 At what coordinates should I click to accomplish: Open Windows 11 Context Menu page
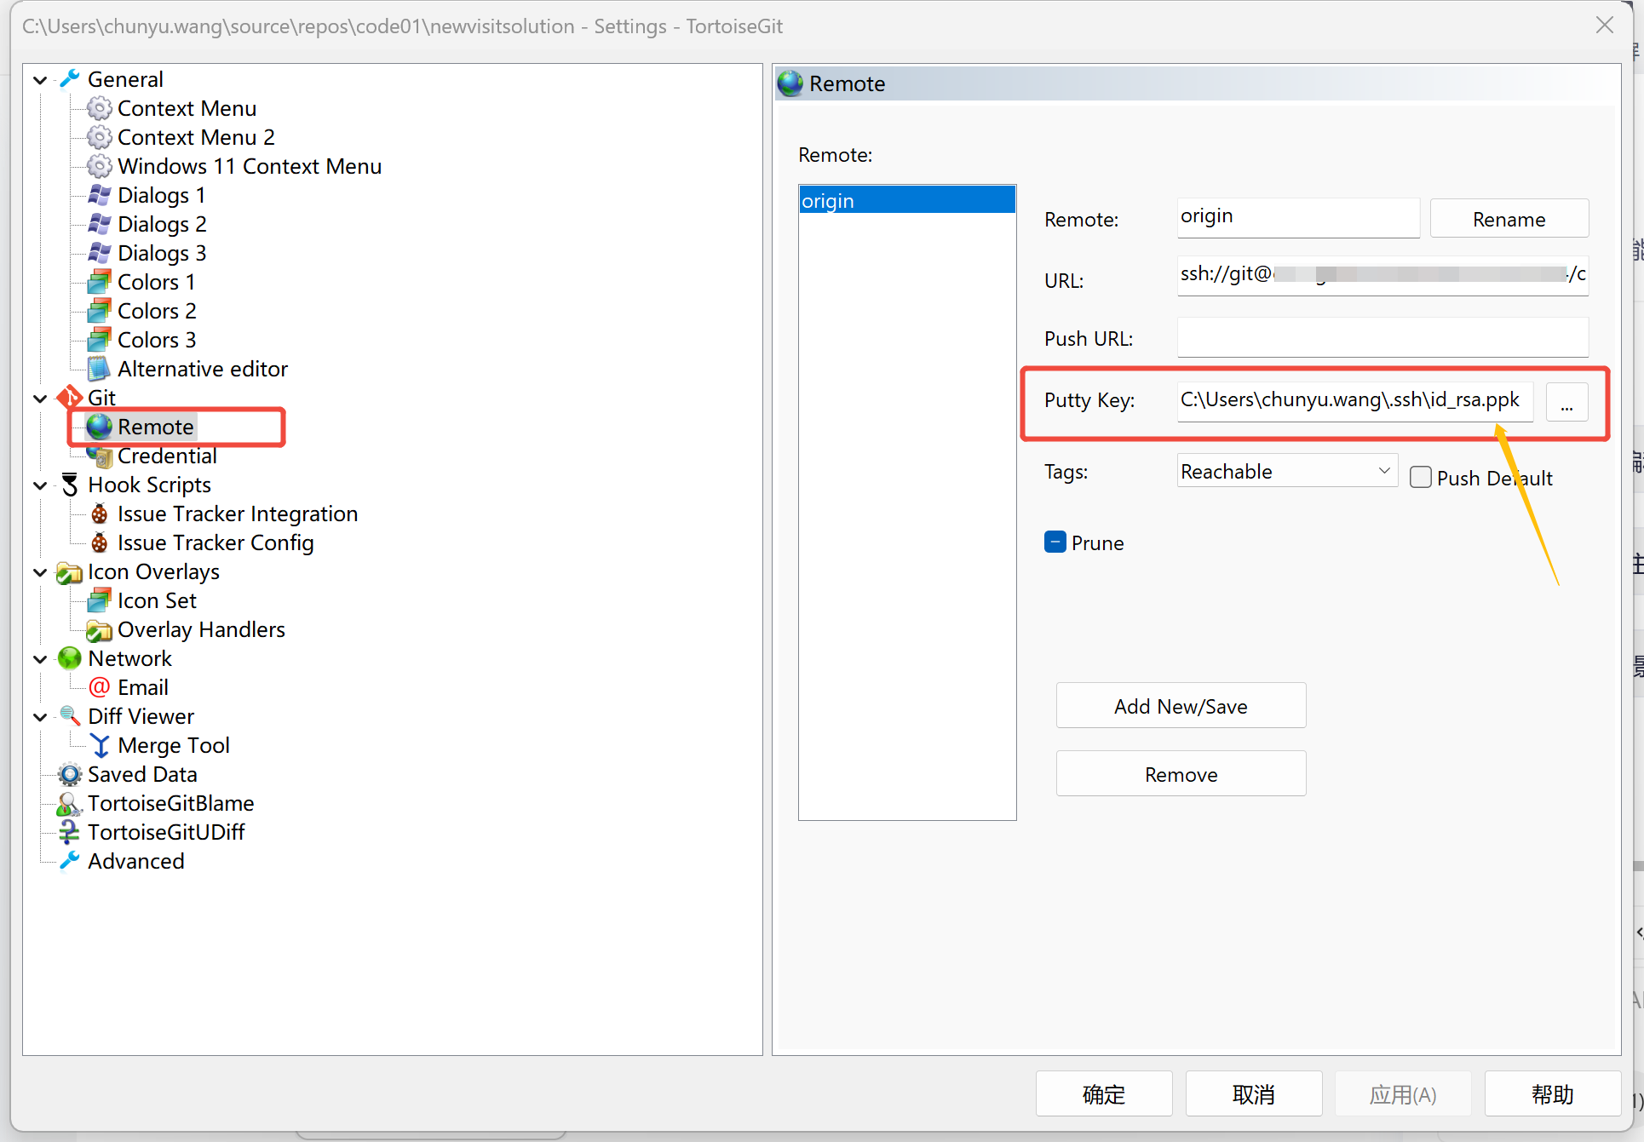tap(250, 166)
